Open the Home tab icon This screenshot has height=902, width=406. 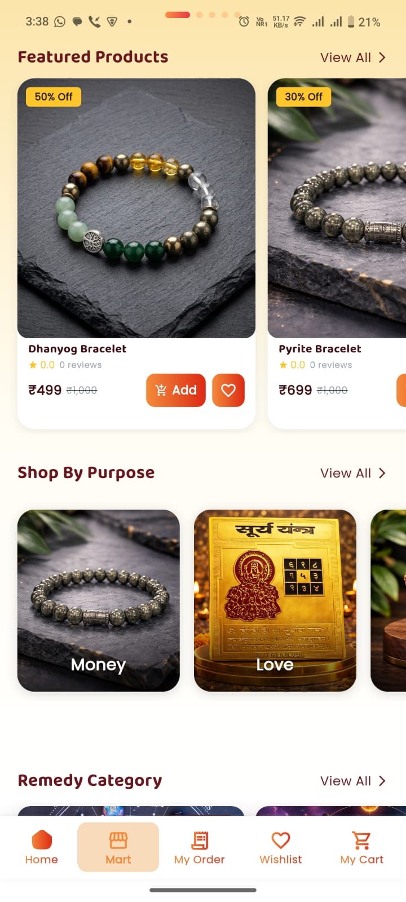pos(42,840)
